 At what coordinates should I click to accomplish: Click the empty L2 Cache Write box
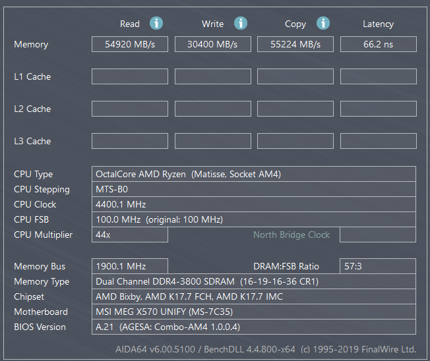213,109
